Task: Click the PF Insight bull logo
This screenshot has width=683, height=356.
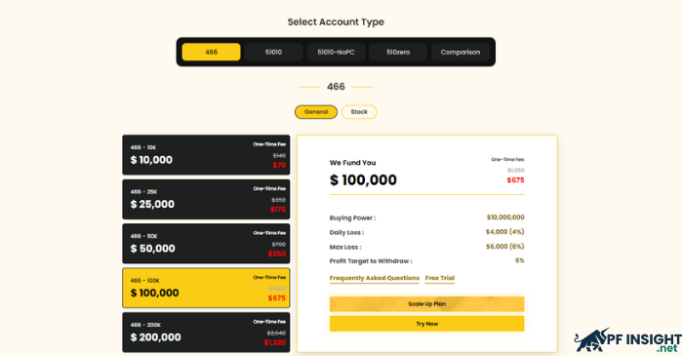Action: click(591, 340)
